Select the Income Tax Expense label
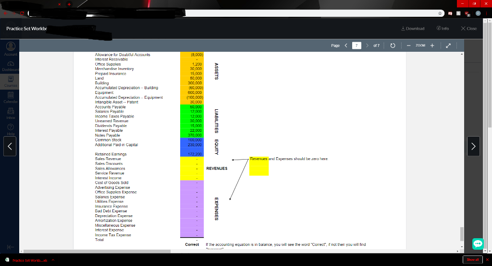This screenshot has height=266, width=492. (x=113, y=235)
